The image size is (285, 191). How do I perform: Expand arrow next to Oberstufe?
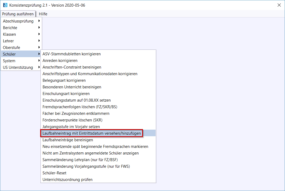pos(39,47)
